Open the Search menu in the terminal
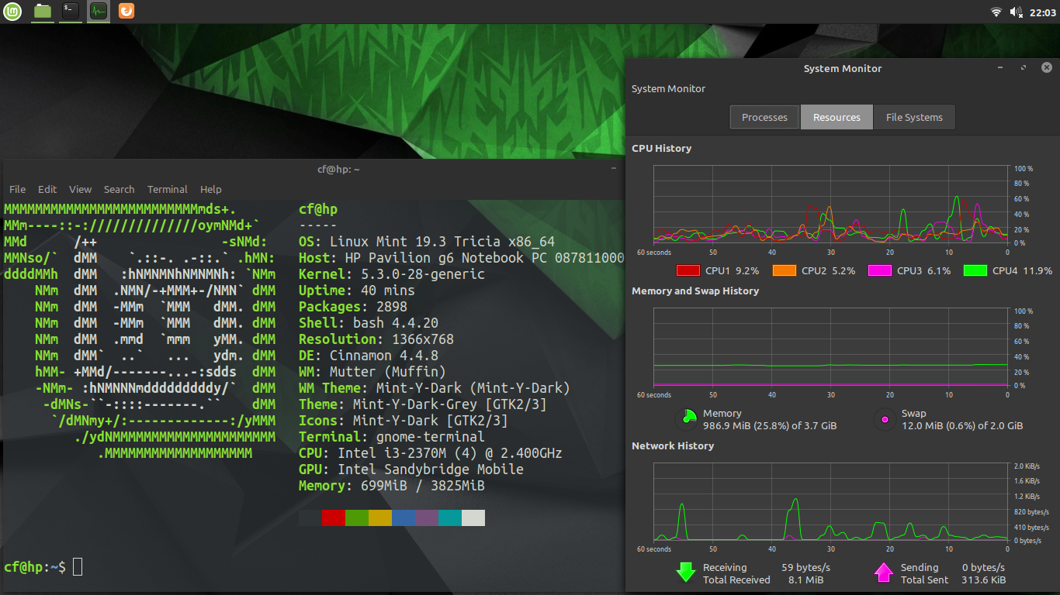The height and width of the screenshot is (595, 1060). [x=119, y=189]
